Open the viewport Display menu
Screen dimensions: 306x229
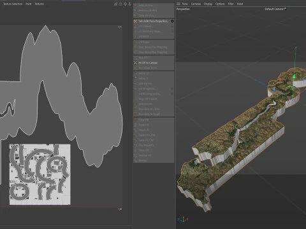208,4
